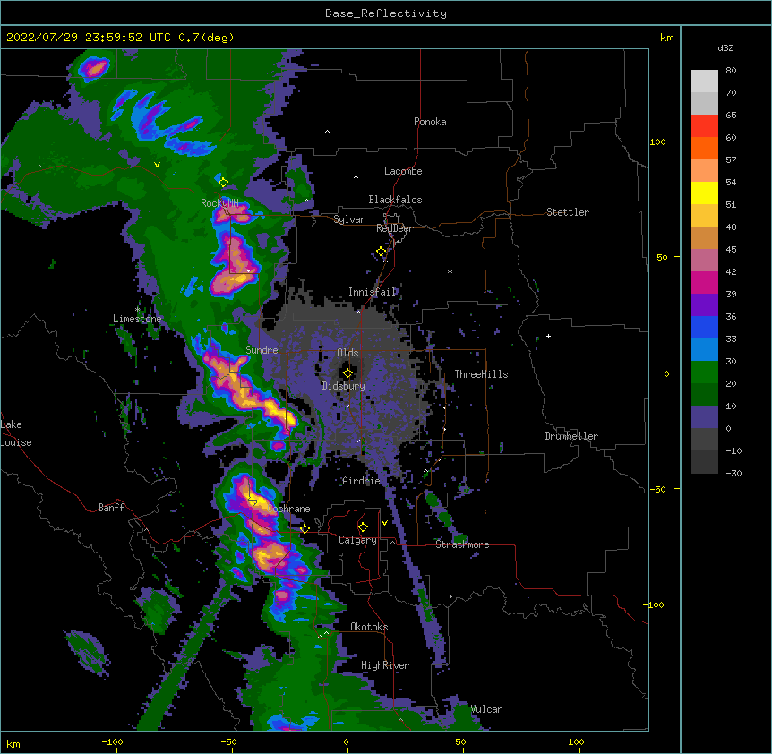
Task: Click the Banff label
Action: [111, 508]
